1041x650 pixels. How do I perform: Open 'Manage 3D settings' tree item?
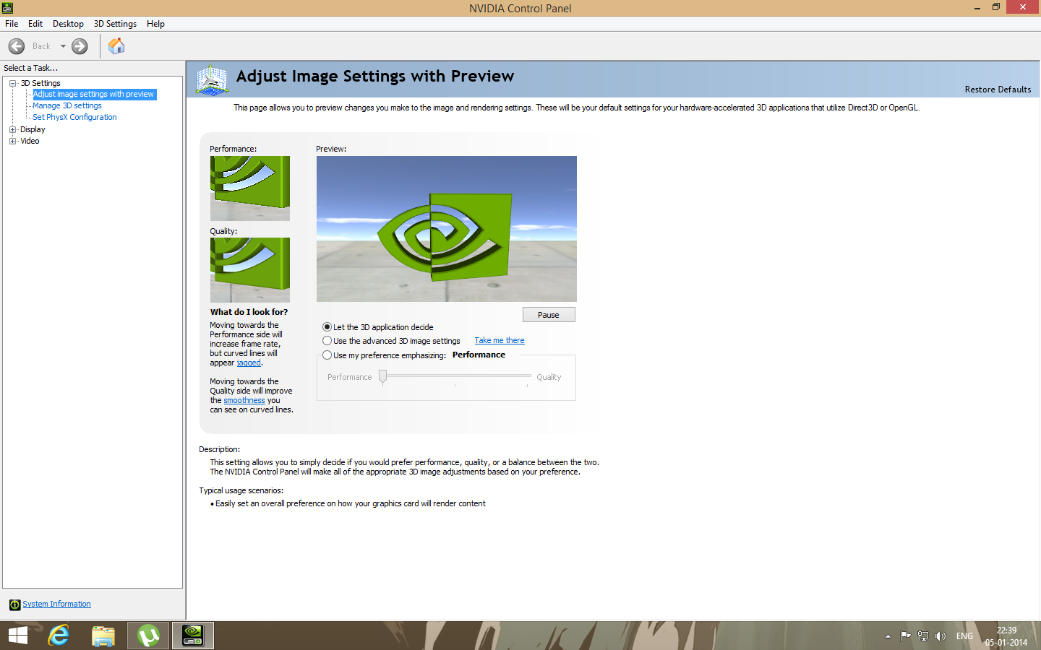(x=67, y=106)
